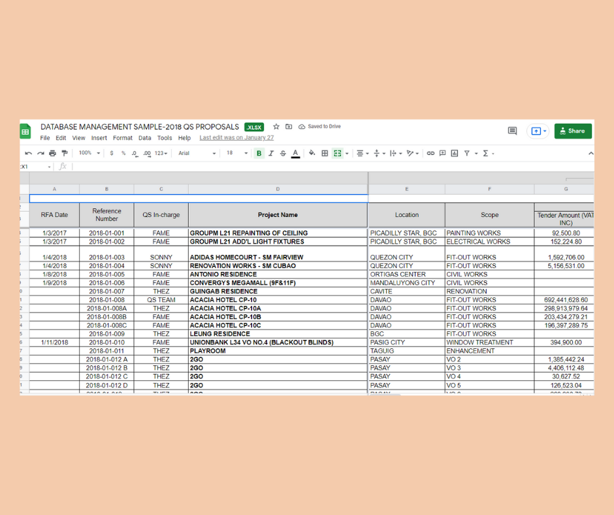The height and width of the screenshot is (515, 614).
Task: Open the Help menu
Action: click(184, 138)
